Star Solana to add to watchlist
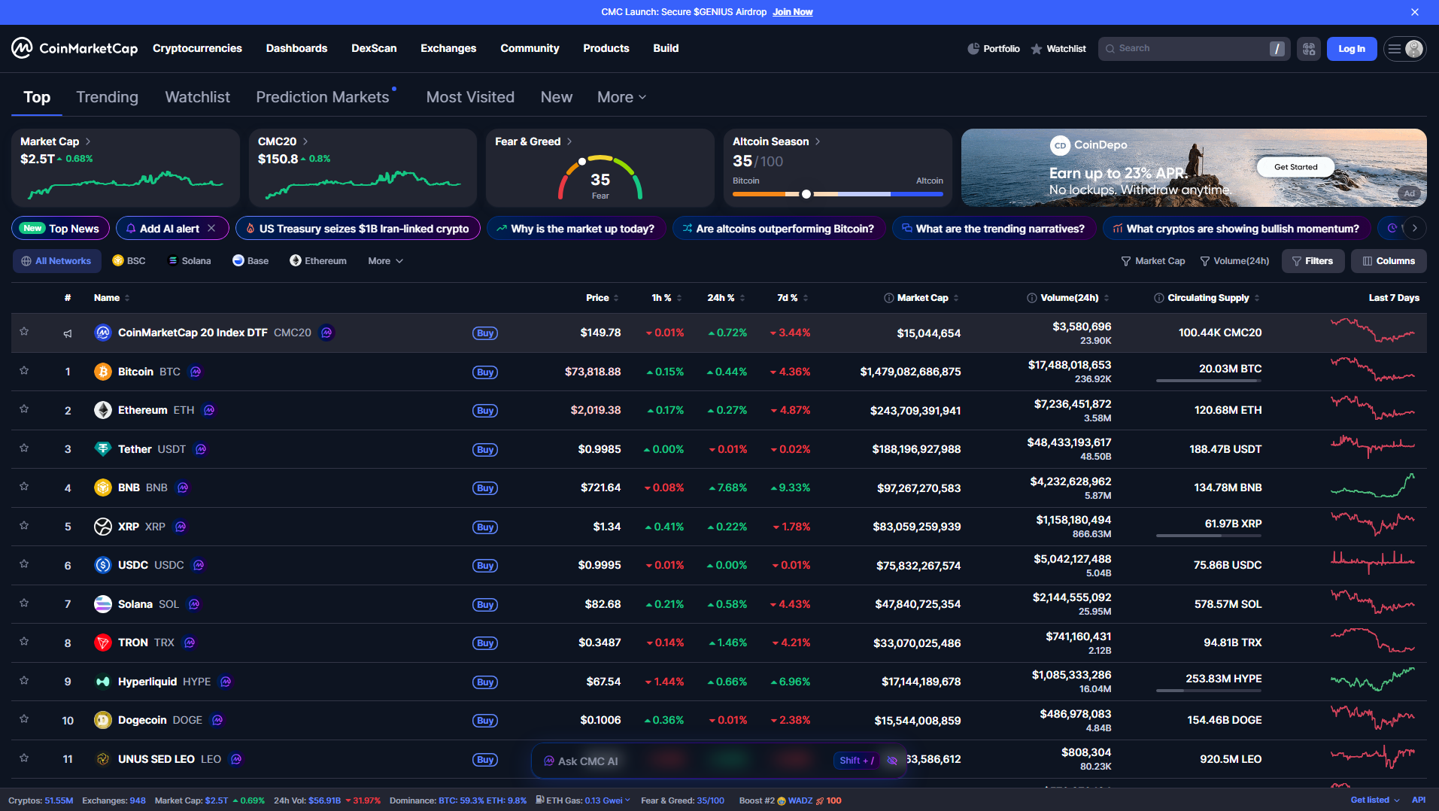 (24, 603)
